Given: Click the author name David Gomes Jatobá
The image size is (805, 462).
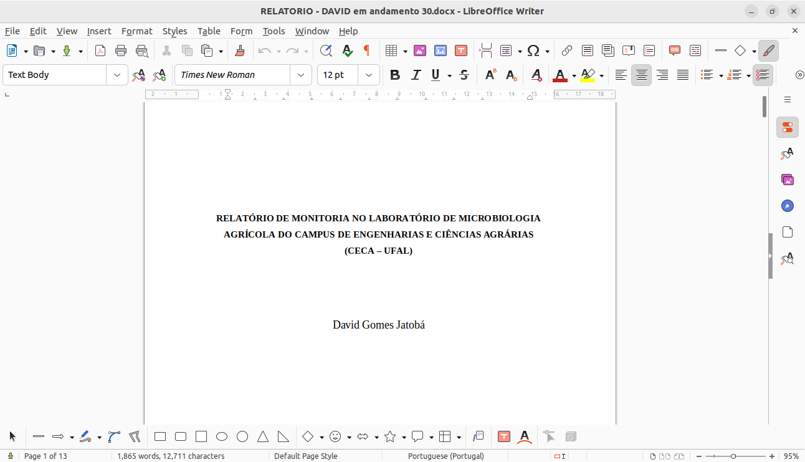Looking at the screenshot, I should coord(379,325).
